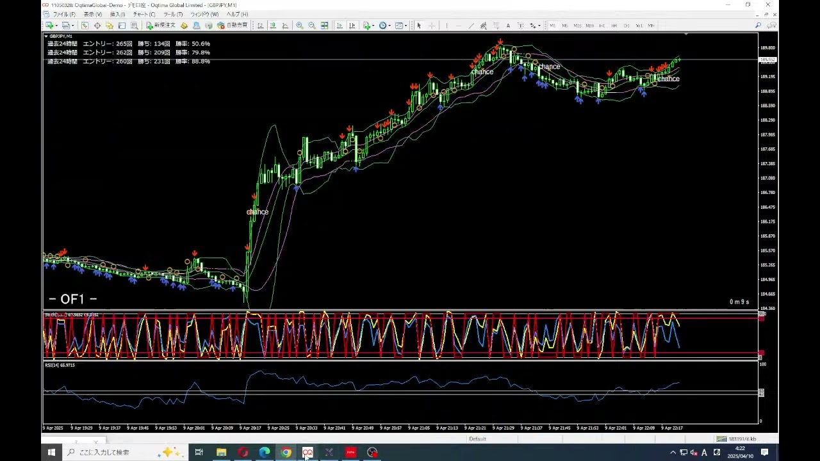Expand the new chart dropdown arrow
820x461 pixels.
click(56, 26)
